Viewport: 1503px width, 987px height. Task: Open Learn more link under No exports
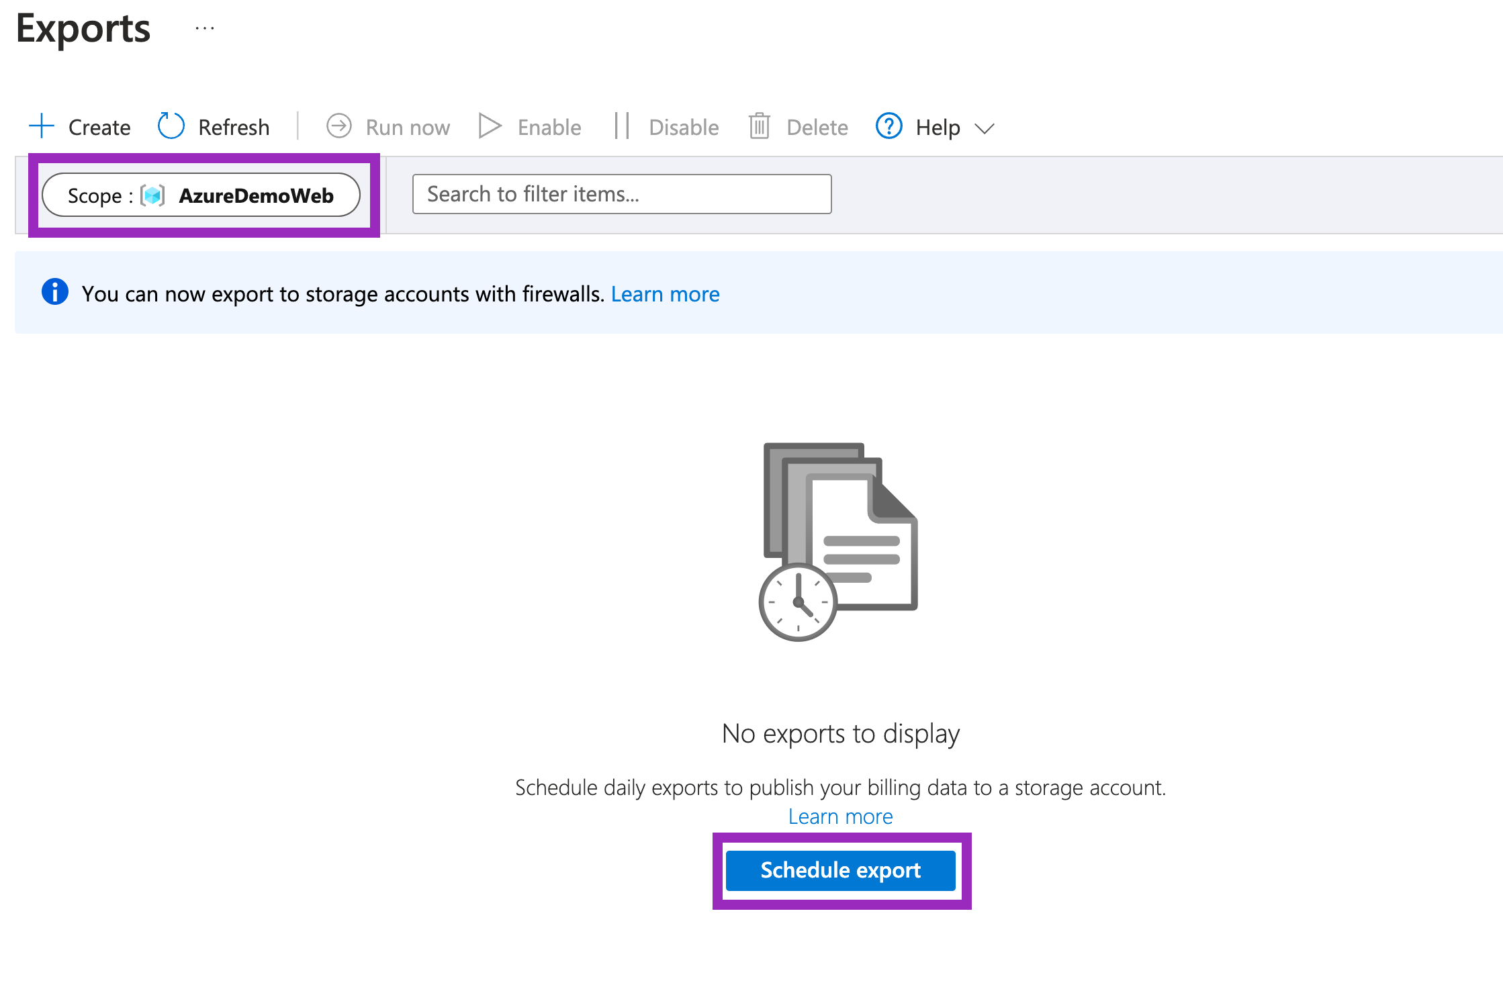click(x=840, y=816)
